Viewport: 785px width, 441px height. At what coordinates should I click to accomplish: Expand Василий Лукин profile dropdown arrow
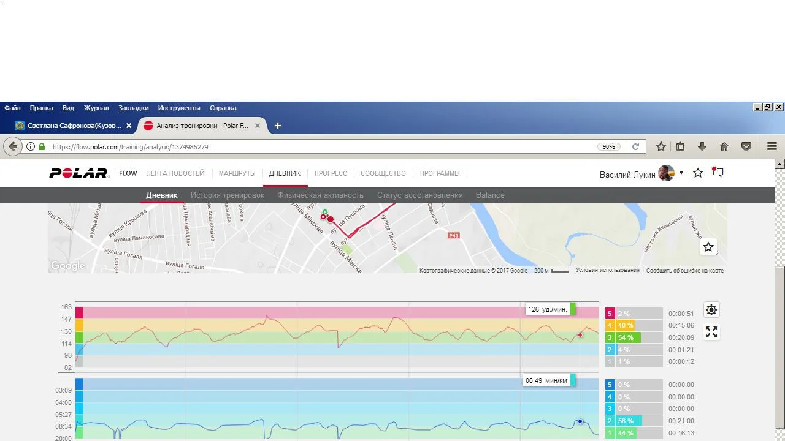tap(681, 173)
